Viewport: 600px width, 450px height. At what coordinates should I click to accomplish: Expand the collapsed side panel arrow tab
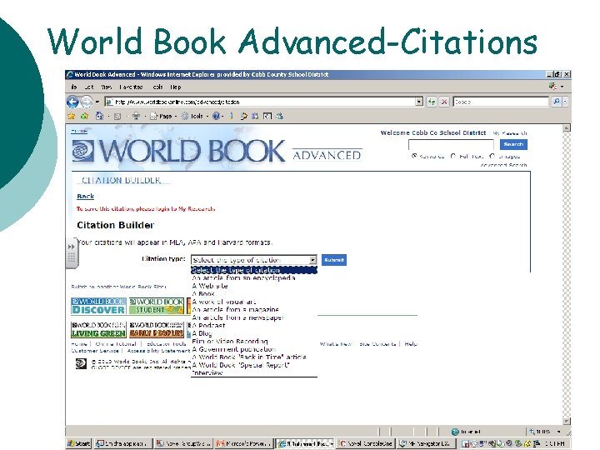[x=72, y=252]
